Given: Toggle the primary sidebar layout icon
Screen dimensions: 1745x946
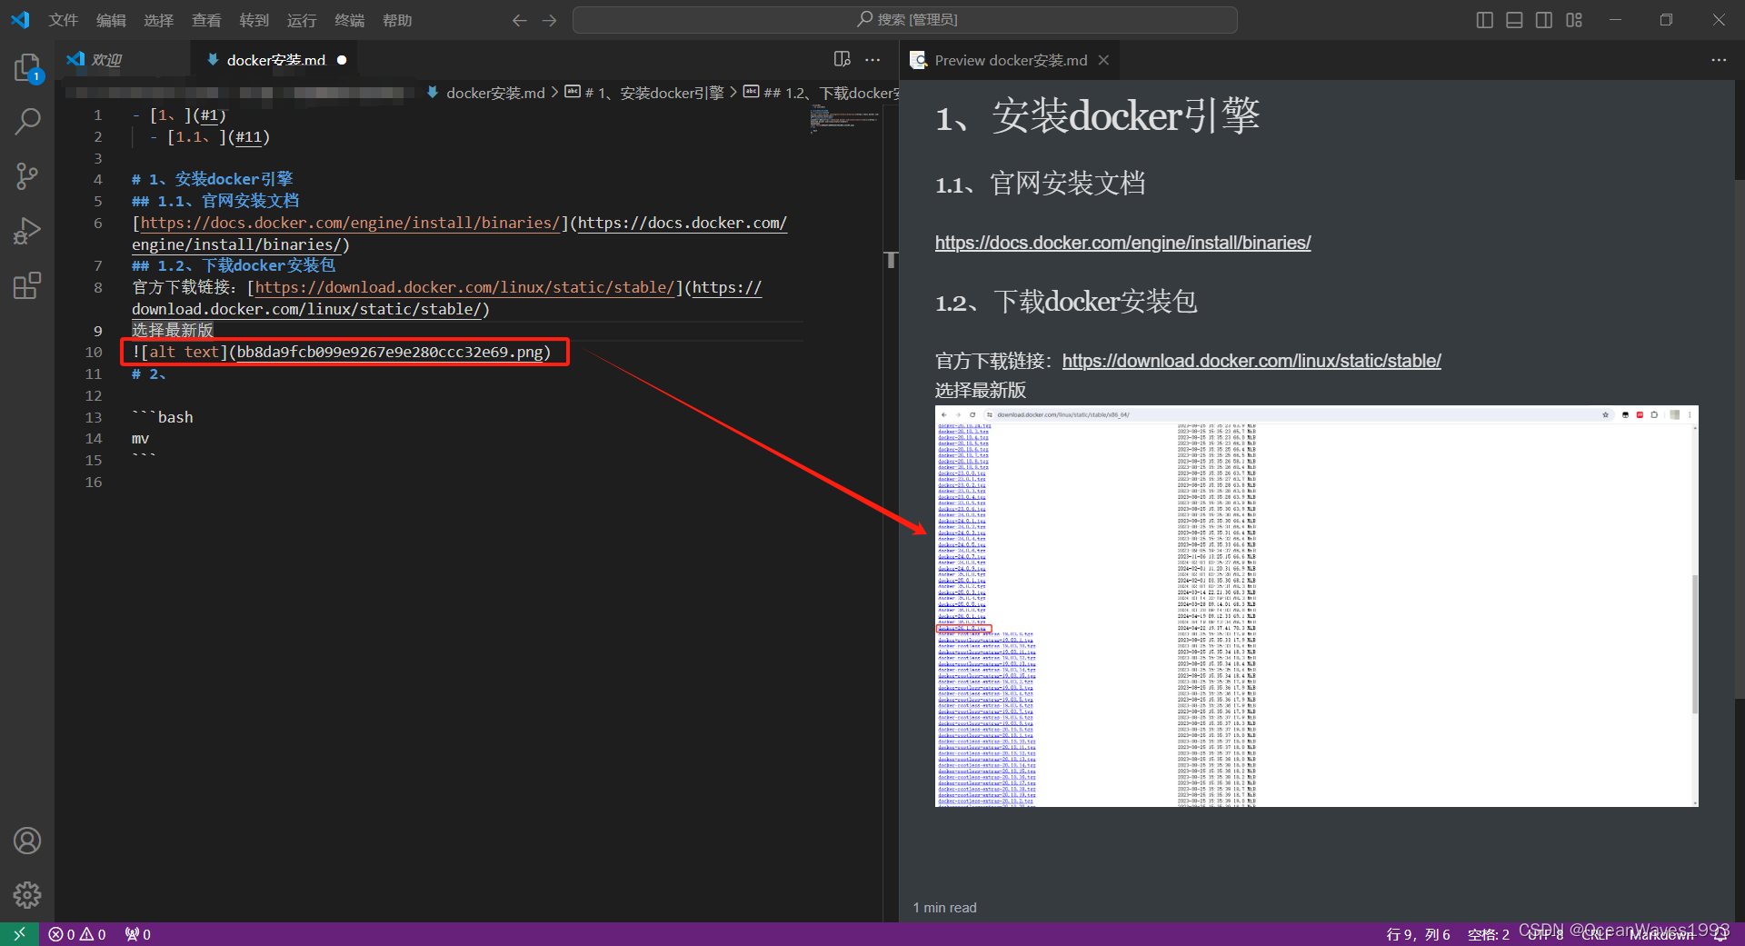Looking at the screenshot, I should 1485,20.
